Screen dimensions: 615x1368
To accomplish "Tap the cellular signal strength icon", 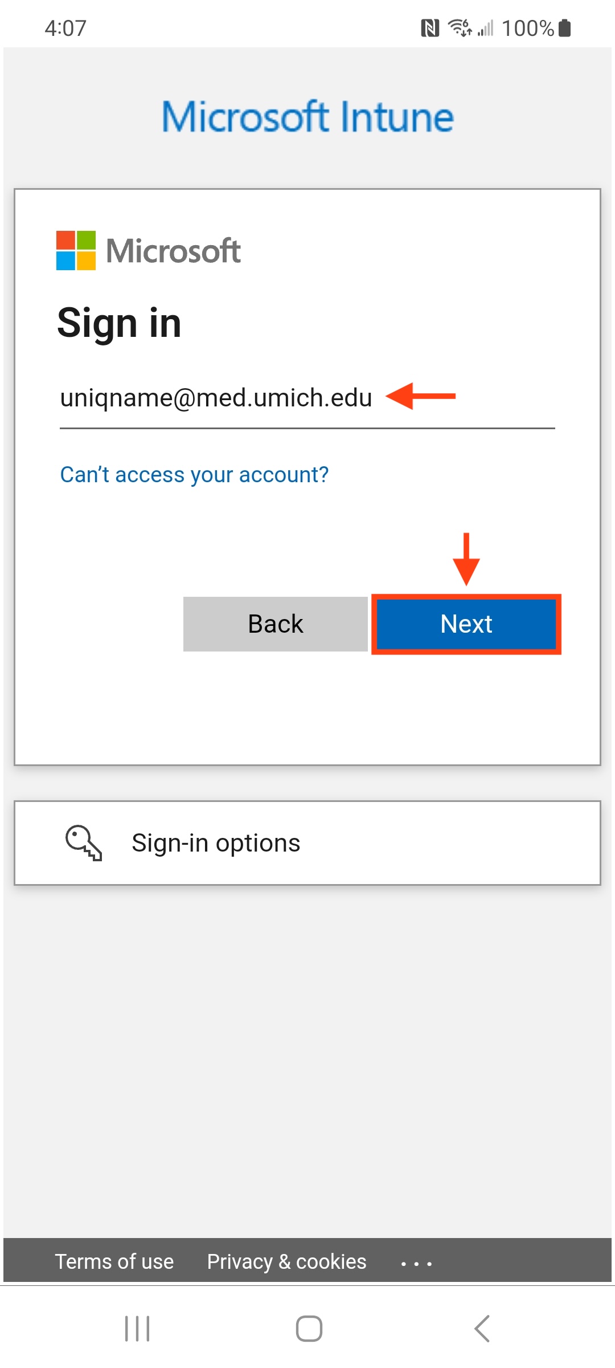I will [x=486, y=28].
